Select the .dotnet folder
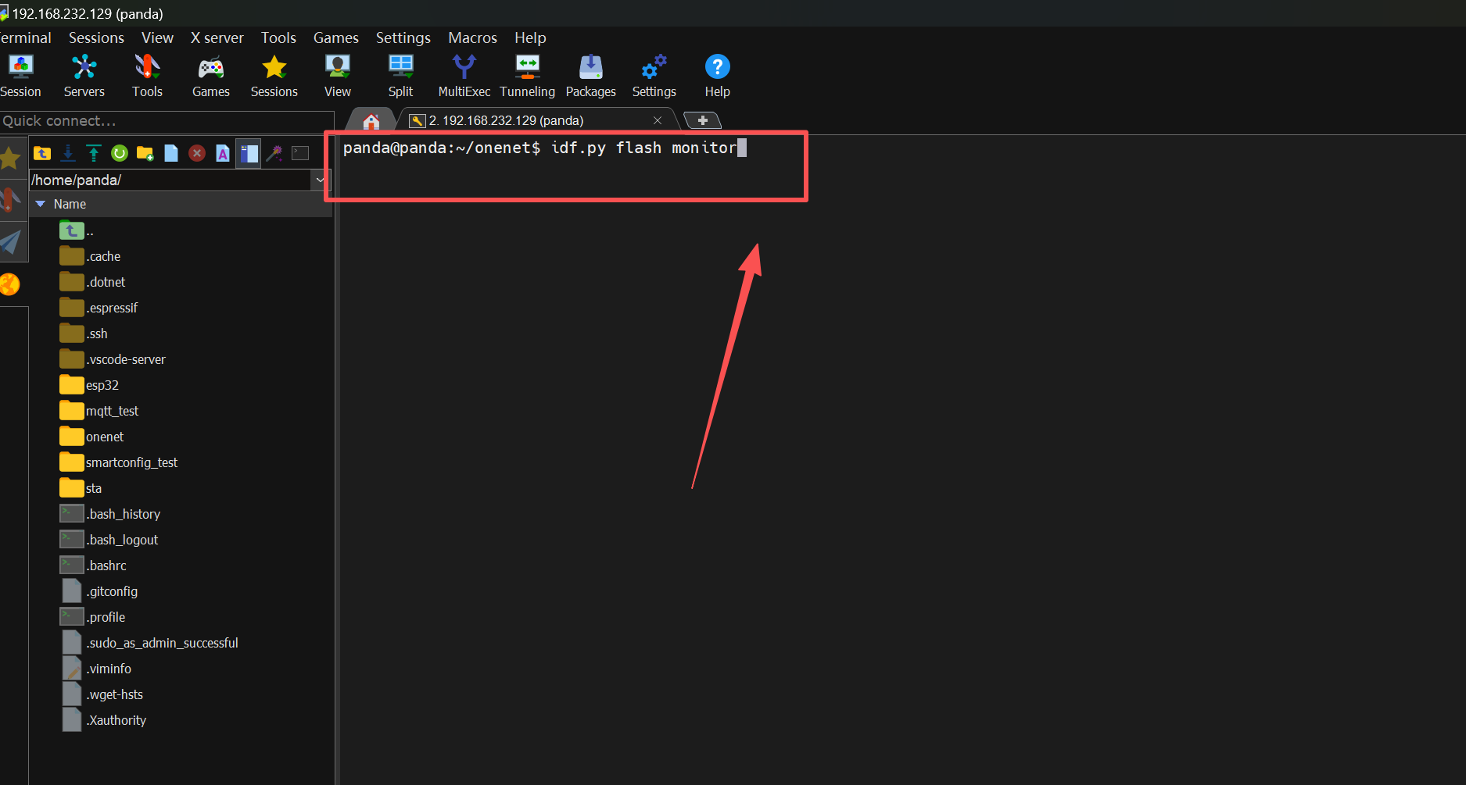 click(x=92, y=282)
